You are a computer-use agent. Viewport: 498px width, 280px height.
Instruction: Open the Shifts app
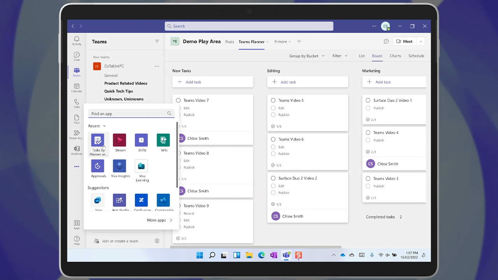(141, 140)
